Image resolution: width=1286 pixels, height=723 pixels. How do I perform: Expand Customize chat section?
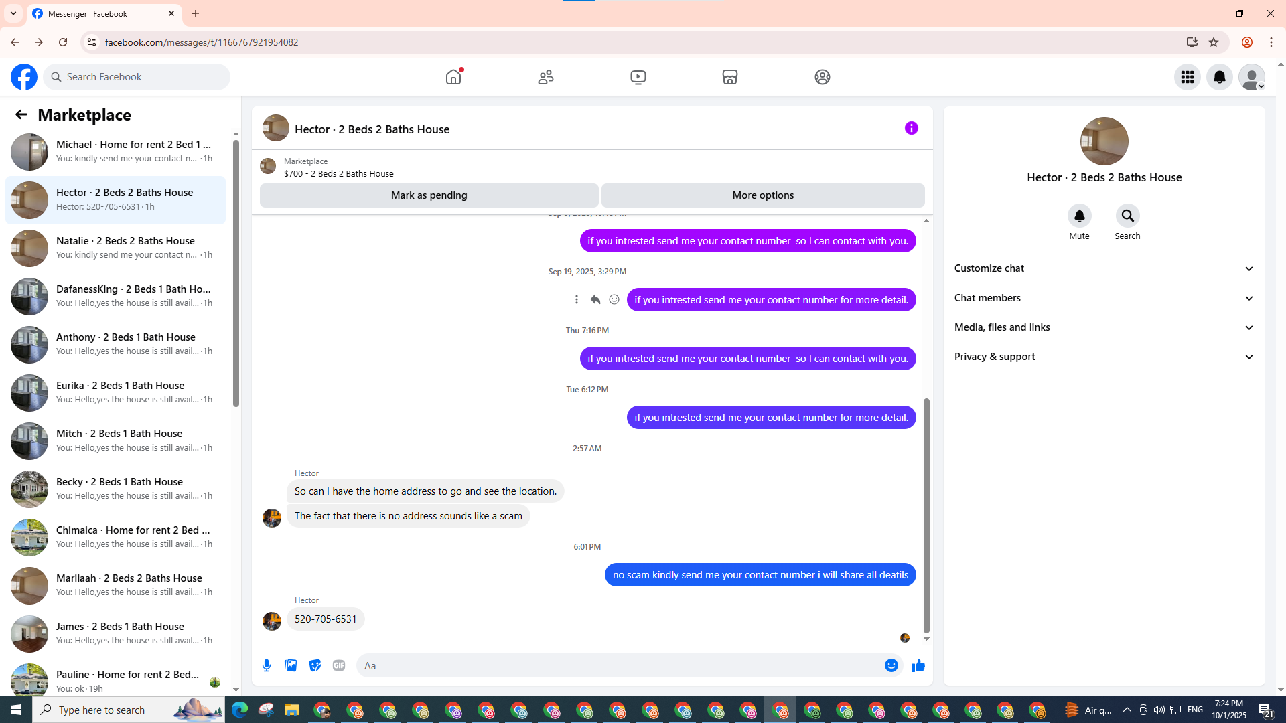click(x=1104, y=268)
